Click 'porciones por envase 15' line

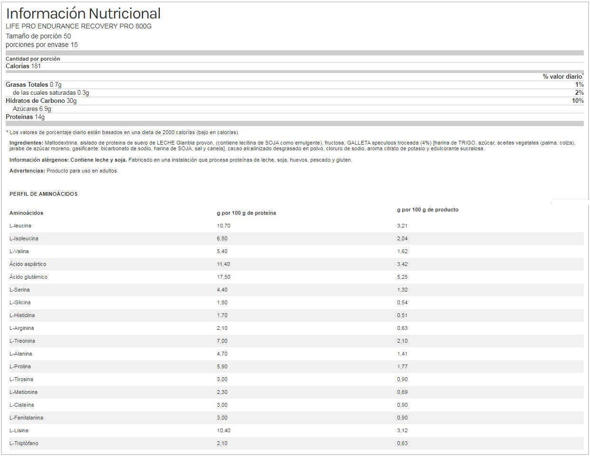coord(42,45)
